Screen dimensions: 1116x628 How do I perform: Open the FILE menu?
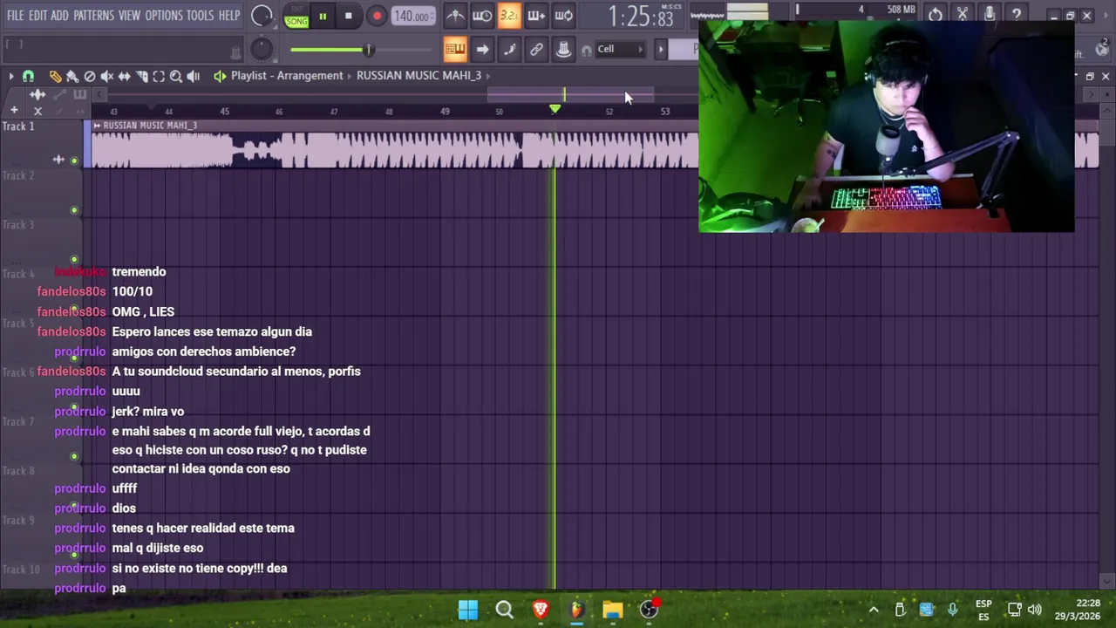15,16
